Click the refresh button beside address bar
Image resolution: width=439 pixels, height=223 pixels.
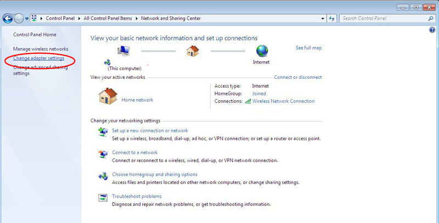coord(331,18)
